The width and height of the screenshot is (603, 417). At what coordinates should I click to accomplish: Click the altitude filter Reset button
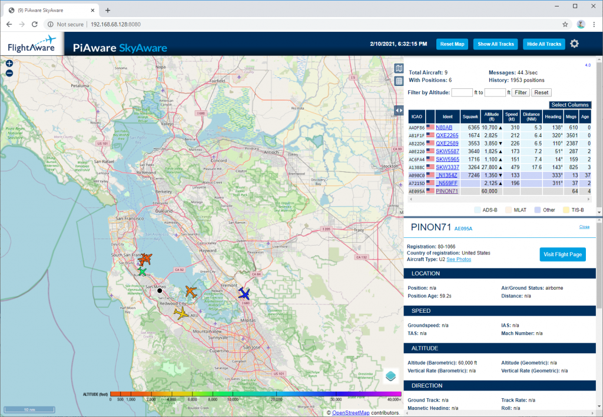(x=541, y=92)
